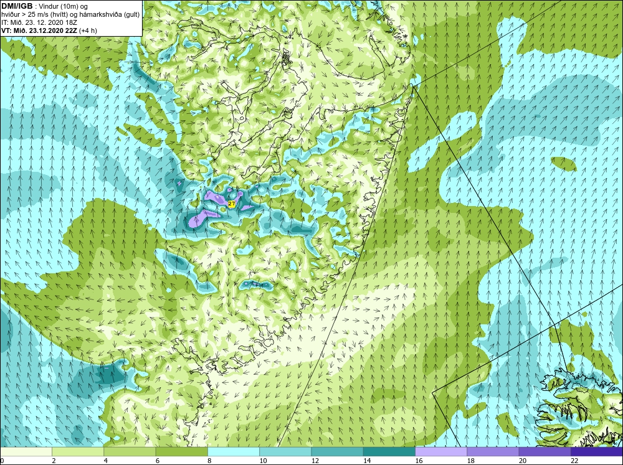Click the legend scale label '20'
The width and height of the screenshot is (623, 465).
(523, 461)
